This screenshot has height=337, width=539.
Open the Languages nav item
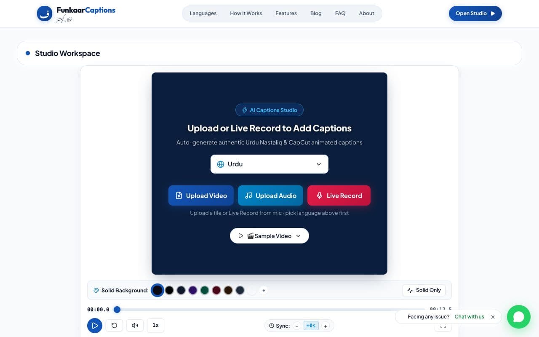203,13
